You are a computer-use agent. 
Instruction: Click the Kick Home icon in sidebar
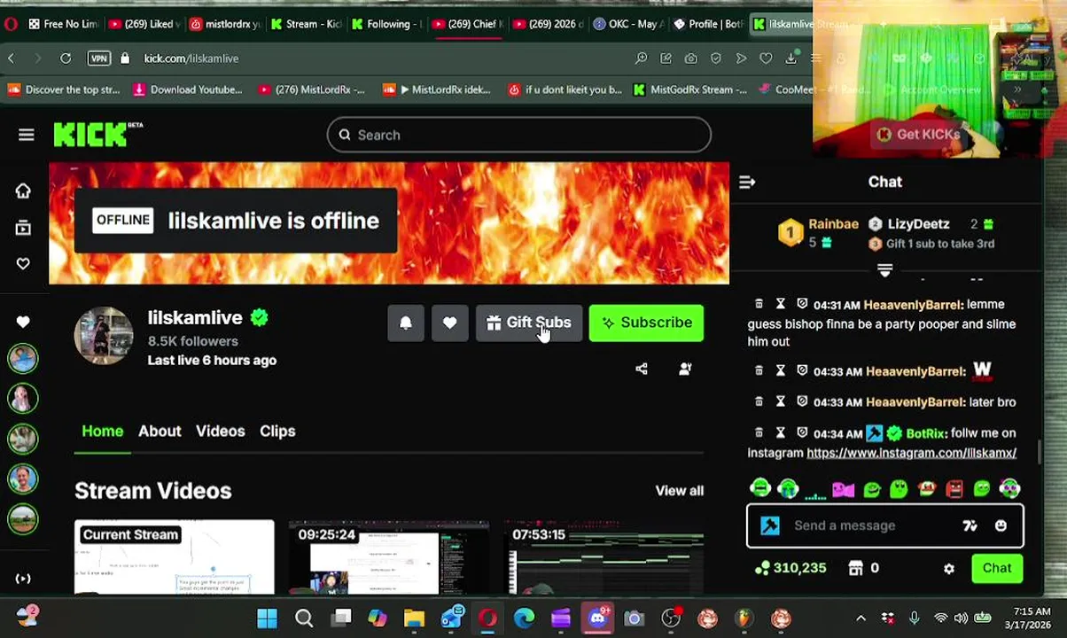click(x=23, y=191)
